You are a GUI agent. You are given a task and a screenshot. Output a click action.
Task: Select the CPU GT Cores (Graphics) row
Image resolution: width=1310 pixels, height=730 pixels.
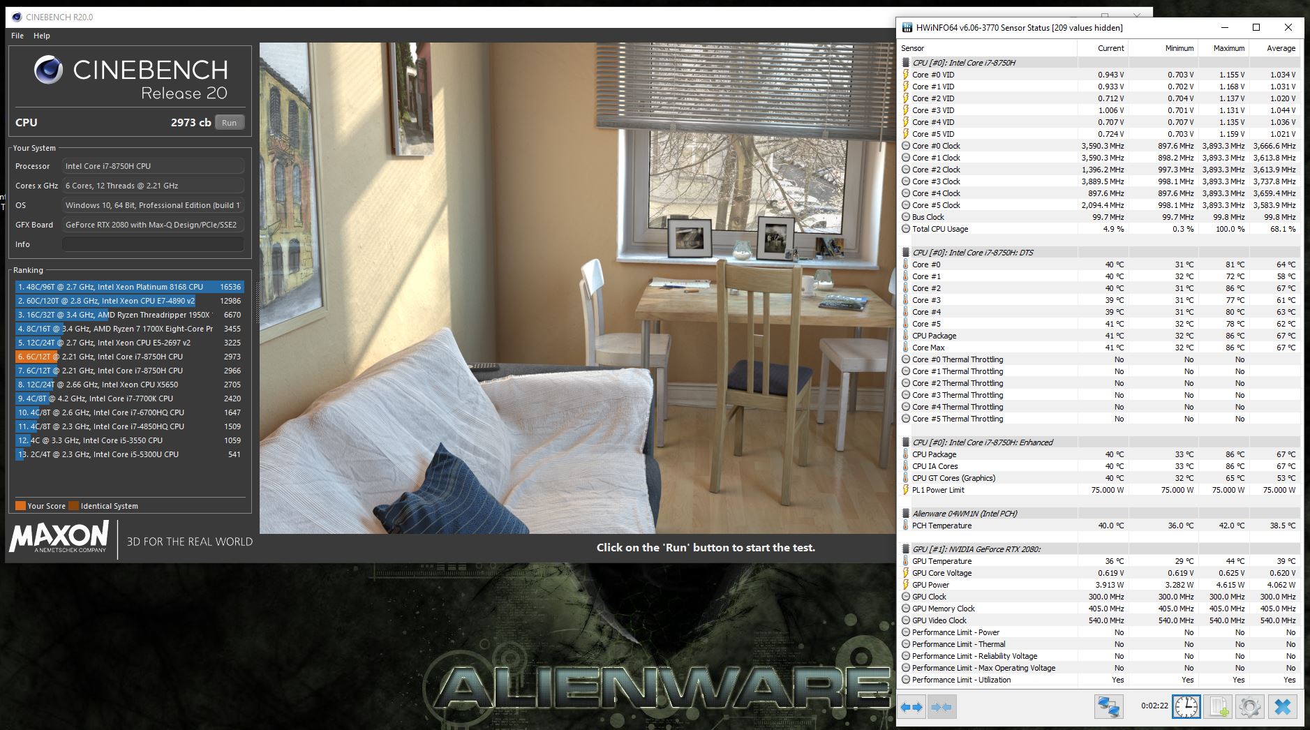(x=1099, y=478)
